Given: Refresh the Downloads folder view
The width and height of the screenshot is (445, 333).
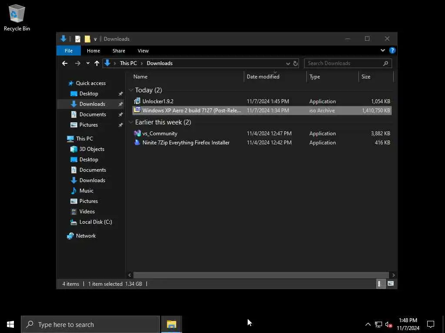Looking at the screenshot, I should (x=296, y=63).
